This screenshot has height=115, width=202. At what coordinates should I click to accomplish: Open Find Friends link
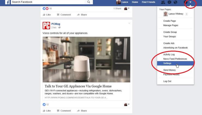(148, 2)
